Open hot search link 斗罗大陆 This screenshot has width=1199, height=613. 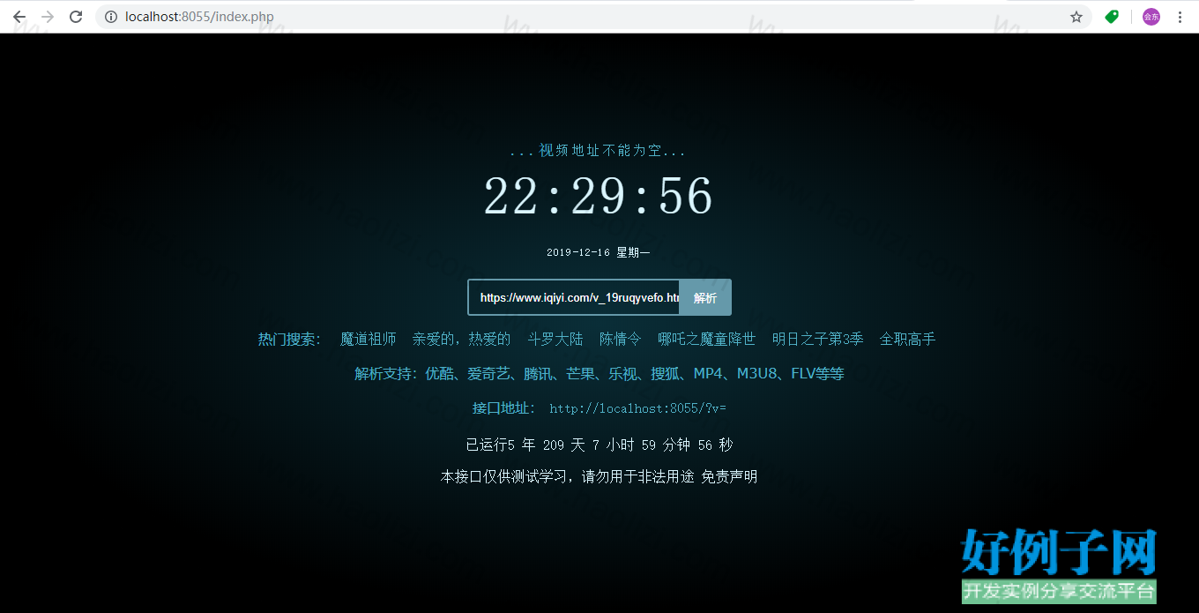(555, 339)
